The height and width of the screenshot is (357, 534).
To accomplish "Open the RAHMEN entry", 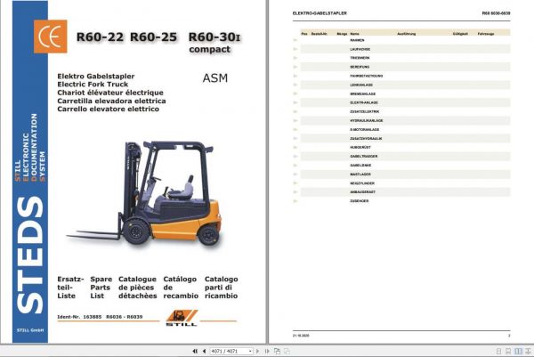I will point(357,40).
